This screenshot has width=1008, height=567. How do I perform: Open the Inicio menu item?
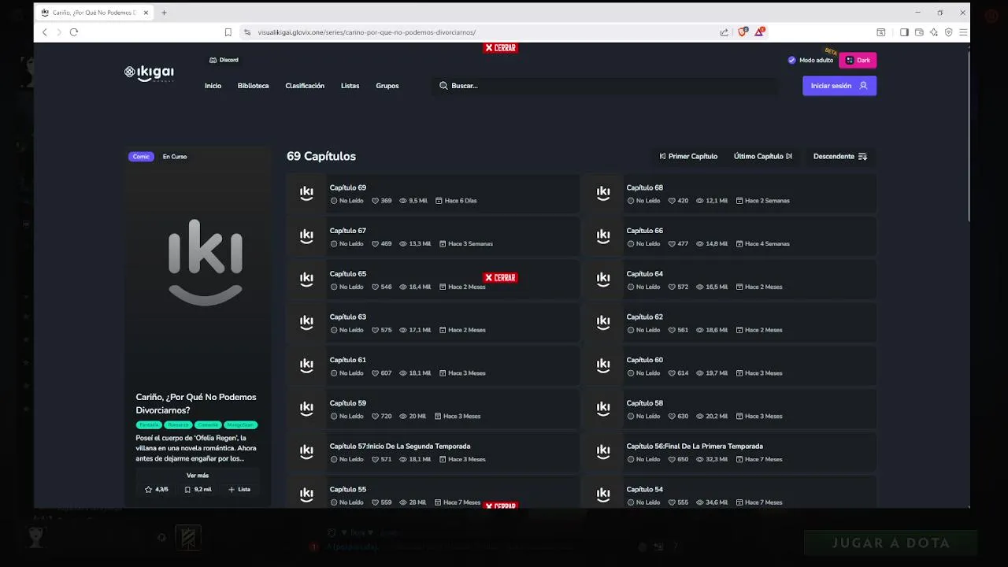click(x=213, y=86)
